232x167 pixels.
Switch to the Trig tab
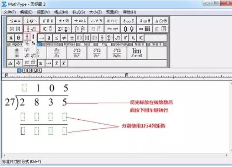coord(105,44)
